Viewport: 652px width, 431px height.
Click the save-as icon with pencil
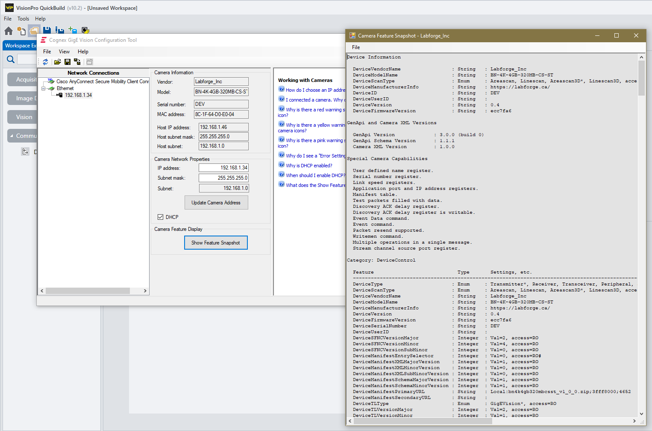(x=59, y=31)
